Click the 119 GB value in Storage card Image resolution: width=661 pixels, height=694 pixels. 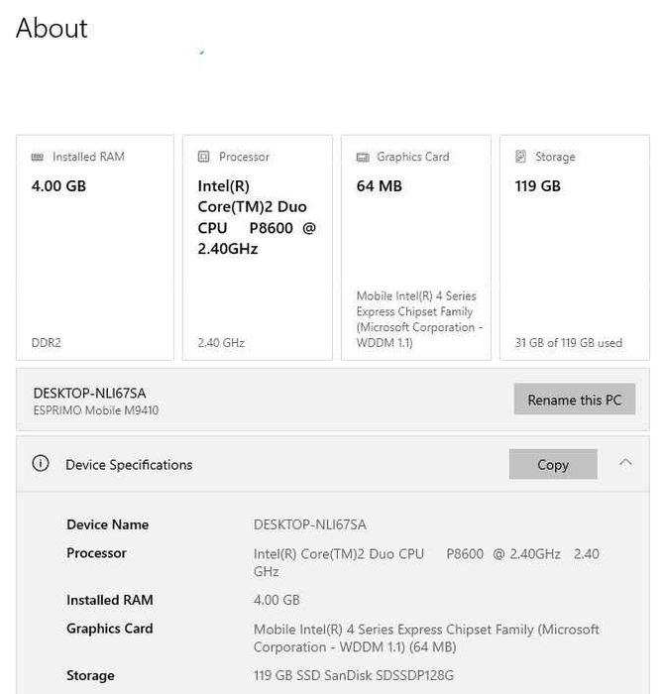click(x=537, y=186)
